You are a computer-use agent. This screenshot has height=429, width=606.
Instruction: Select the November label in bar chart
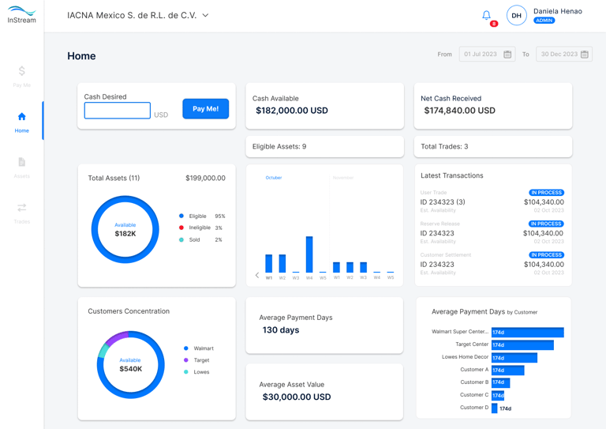tap(343, 178)
